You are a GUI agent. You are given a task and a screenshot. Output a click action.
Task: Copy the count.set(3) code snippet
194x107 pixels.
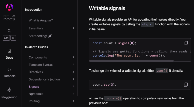[186, 85]
